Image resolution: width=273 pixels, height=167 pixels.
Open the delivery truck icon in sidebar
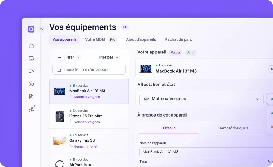[x=31, y=71]
